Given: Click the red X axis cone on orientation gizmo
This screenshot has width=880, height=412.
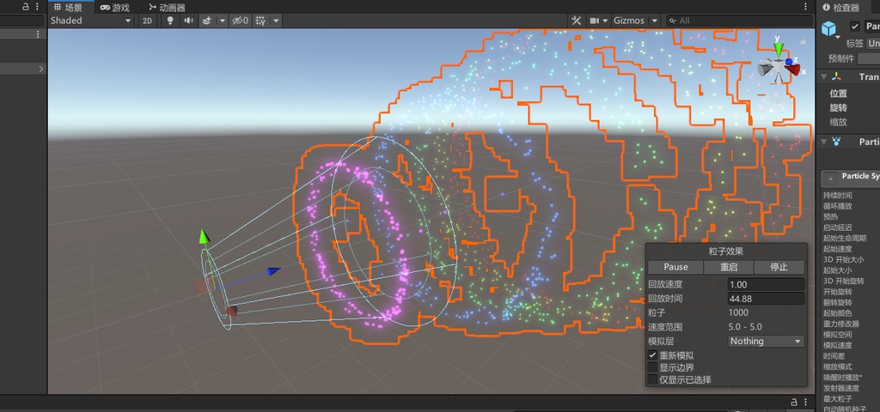Looking at the screenshot, I should (x=793, y=70).
